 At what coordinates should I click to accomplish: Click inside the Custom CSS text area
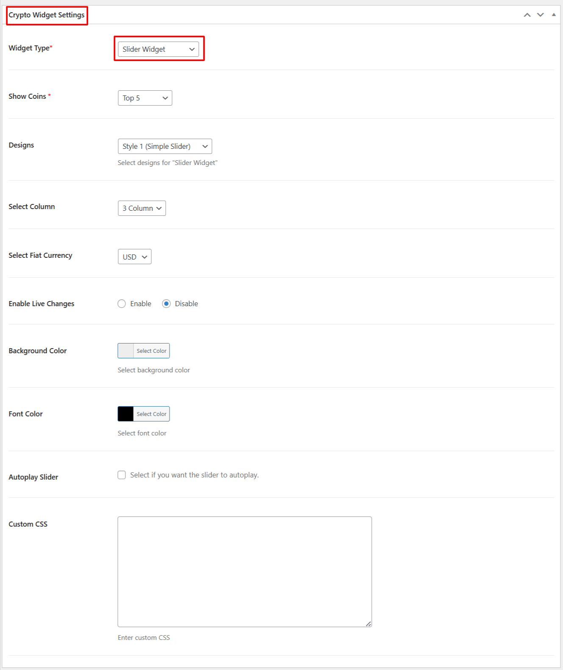244,571
